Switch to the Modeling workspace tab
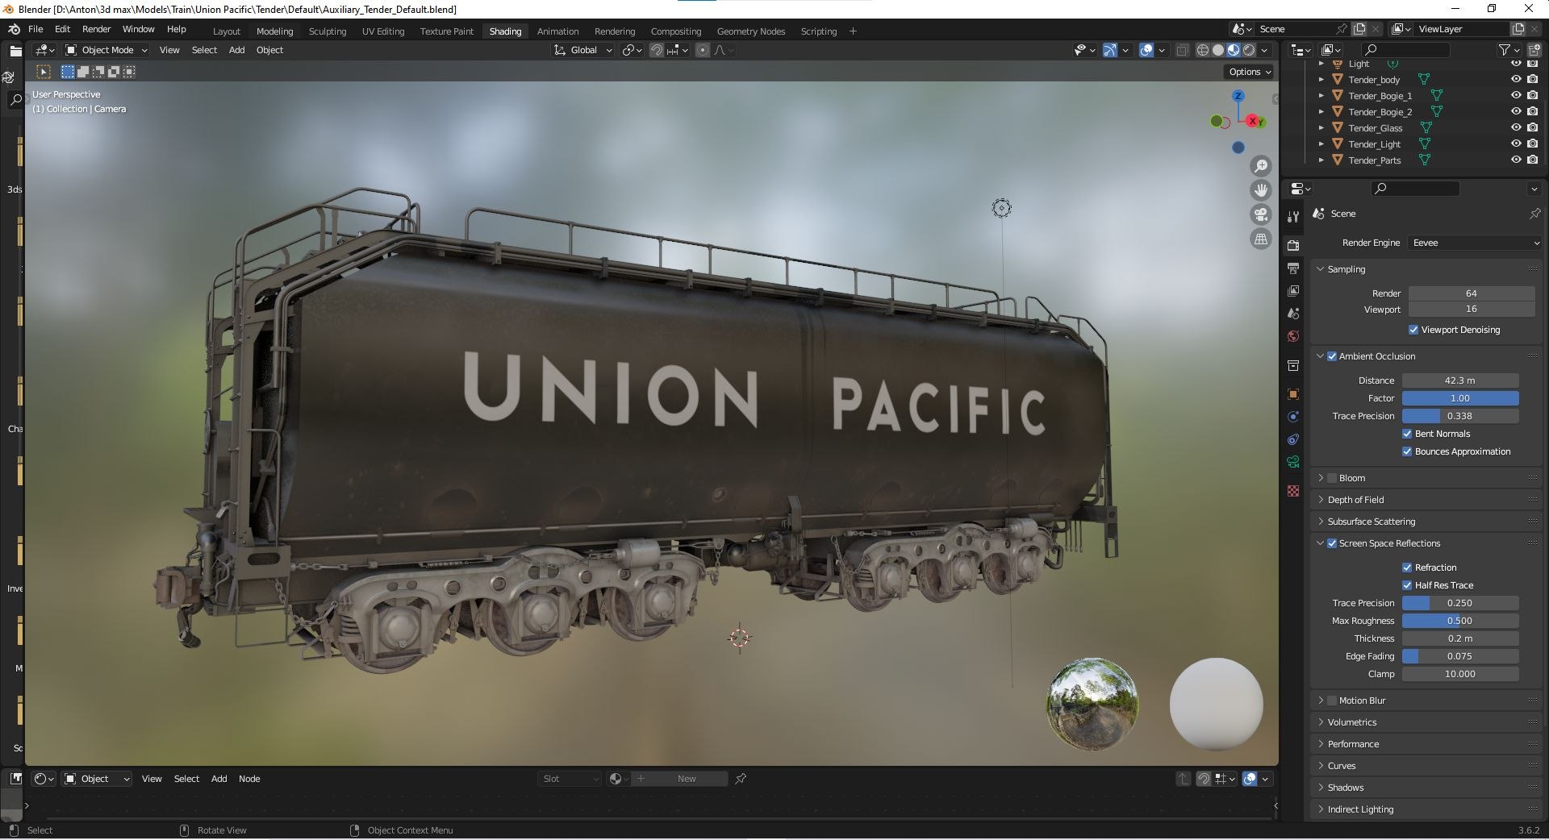This screenshot has width=1549, height=840. [274, 31]
